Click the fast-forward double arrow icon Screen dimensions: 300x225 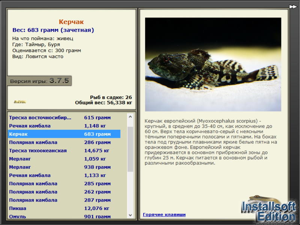coord(293,6)
